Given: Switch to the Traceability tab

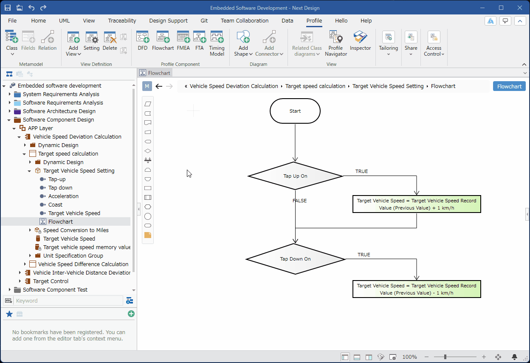Looking at the screenshot, I should [x=122, y=20].
